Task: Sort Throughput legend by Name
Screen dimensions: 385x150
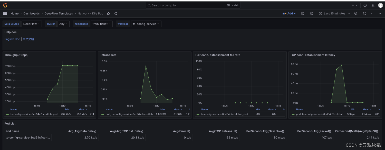Action: point(14,110)
